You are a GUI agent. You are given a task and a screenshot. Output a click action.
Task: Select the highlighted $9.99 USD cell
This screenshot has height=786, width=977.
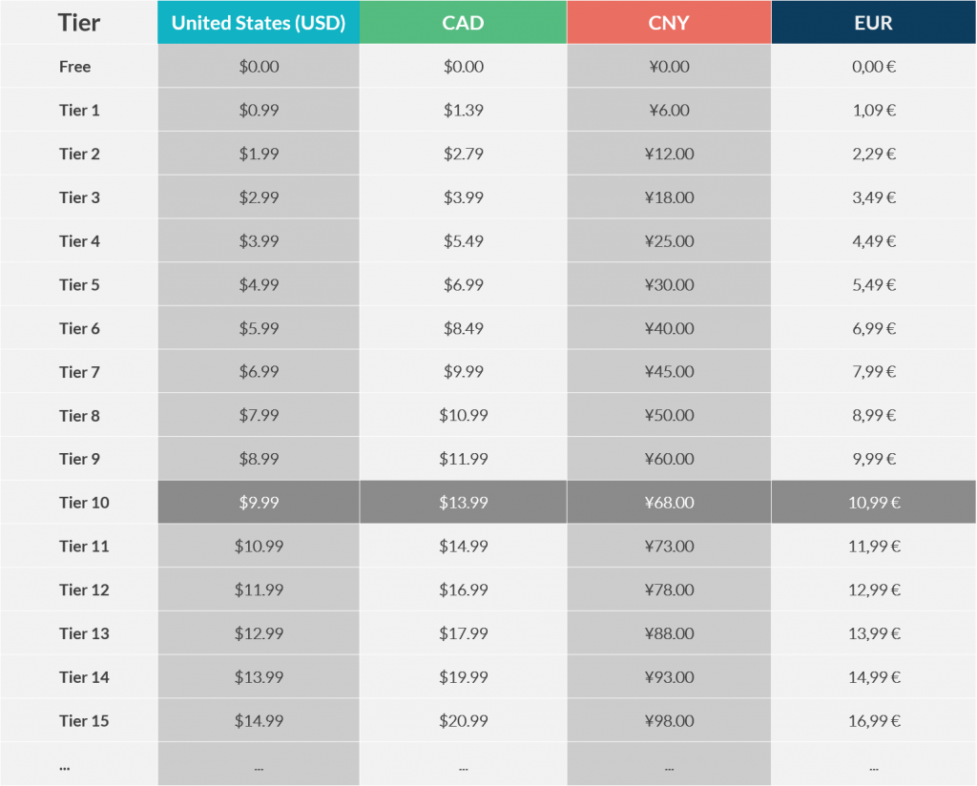point(259,502)
